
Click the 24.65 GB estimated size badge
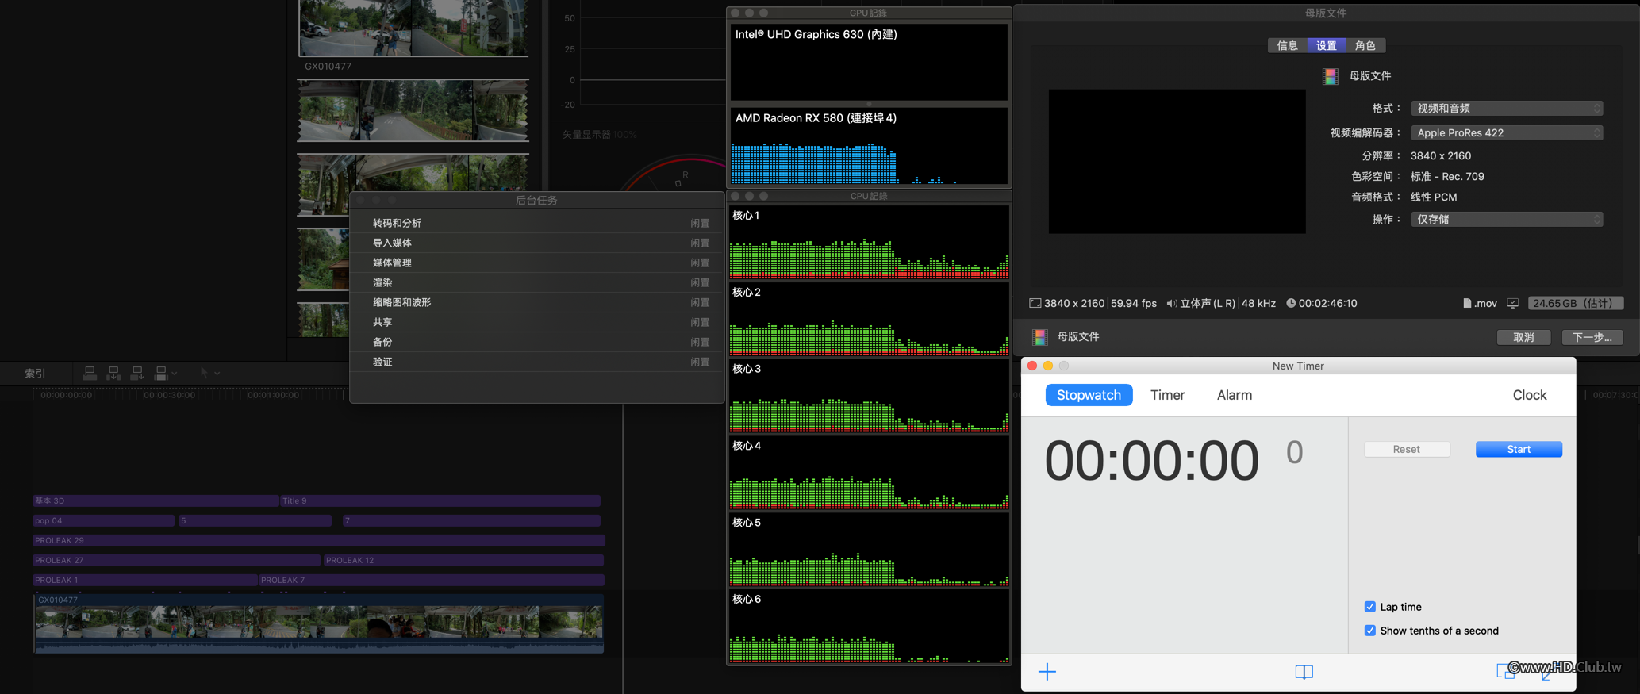tap(1576, 303)
